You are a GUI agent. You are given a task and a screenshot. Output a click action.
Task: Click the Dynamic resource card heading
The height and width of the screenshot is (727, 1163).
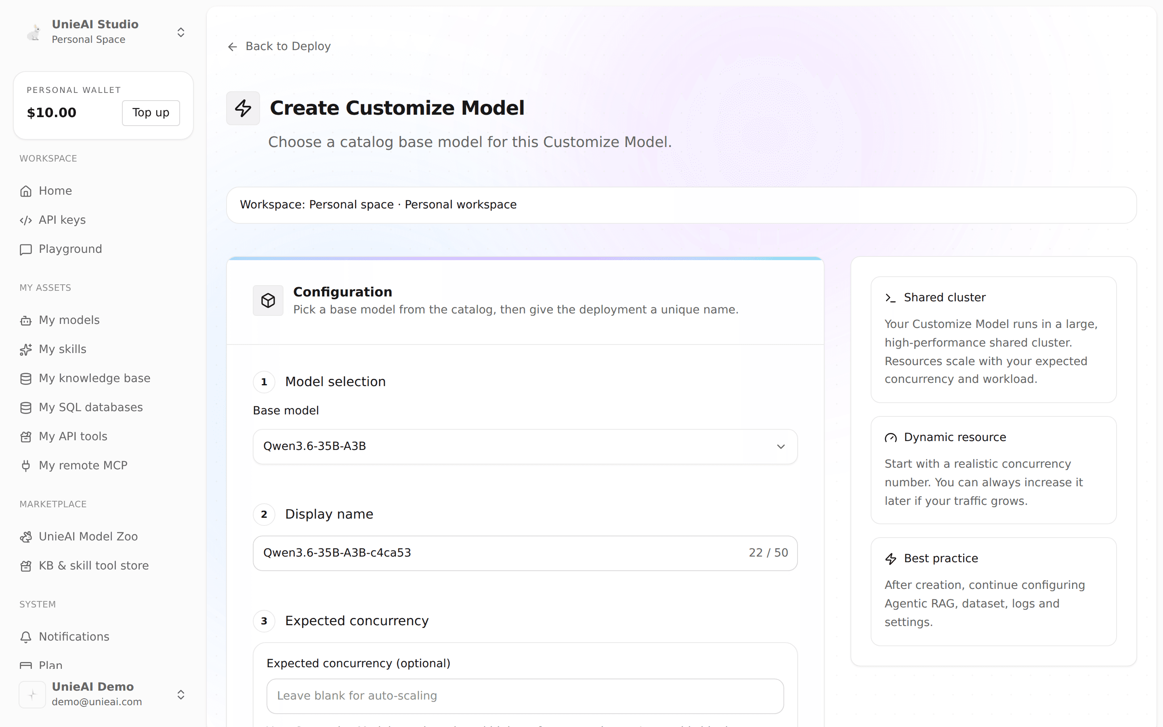(x=955, y=437)
